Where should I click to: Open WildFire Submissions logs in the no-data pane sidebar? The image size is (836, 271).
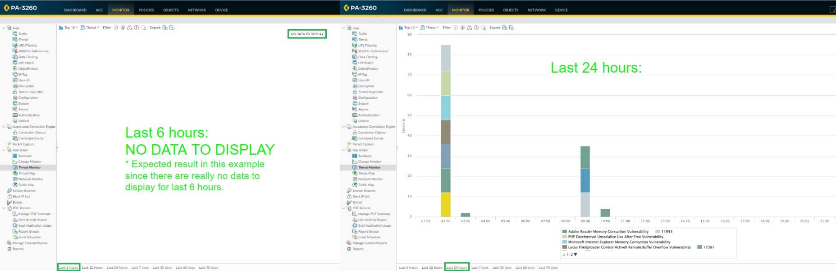[33, 51]
